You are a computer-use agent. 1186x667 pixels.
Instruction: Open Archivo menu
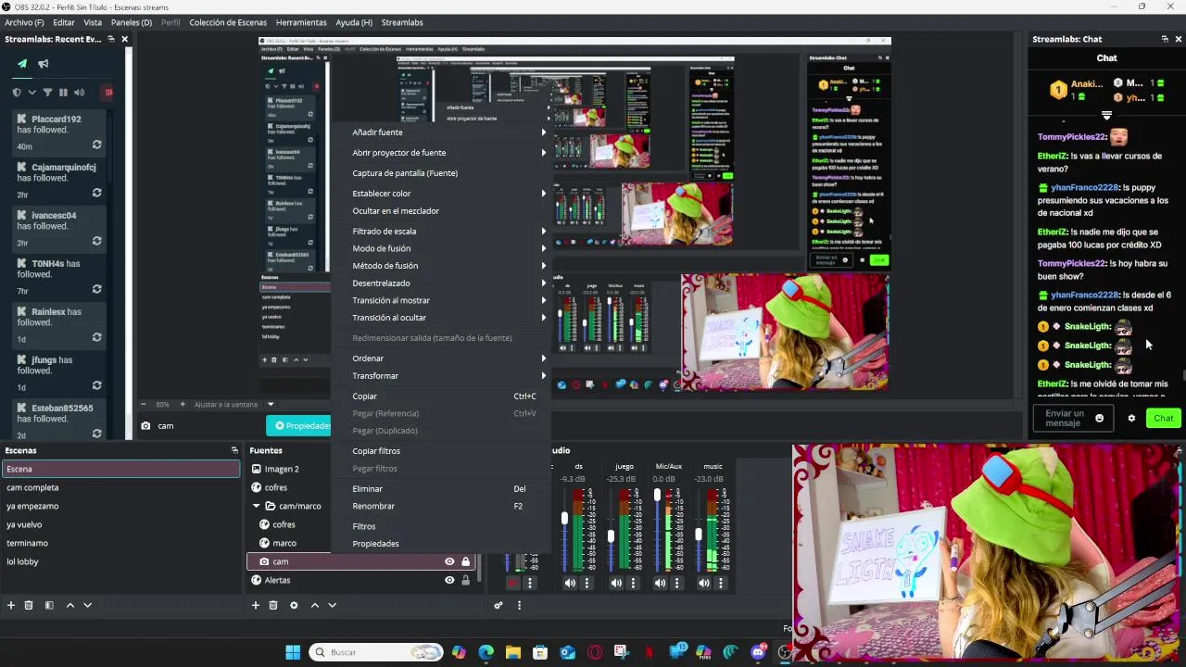[x=24, y=22]
